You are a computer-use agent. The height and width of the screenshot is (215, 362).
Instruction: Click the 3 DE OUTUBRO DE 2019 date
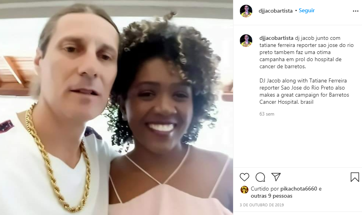[x=261, y=205]
